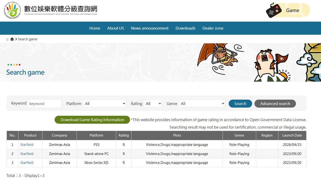
Task: Click the Region column header
Action: coord(267,135)
